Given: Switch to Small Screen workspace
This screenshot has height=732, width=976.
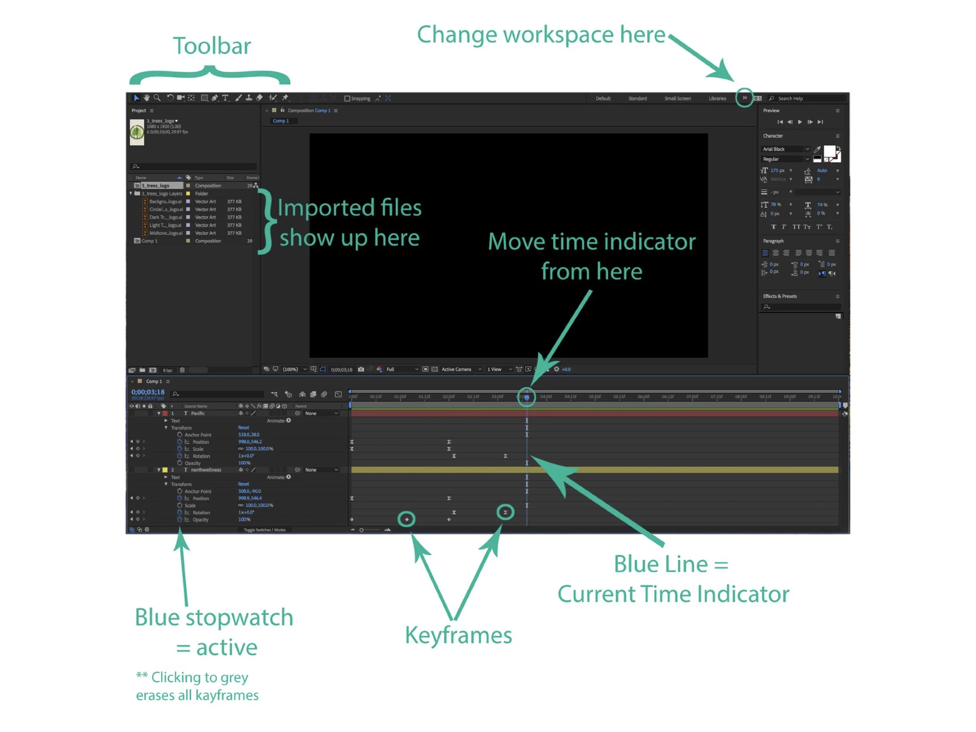Looking at the screenshot, I should [x=678, y=98].
